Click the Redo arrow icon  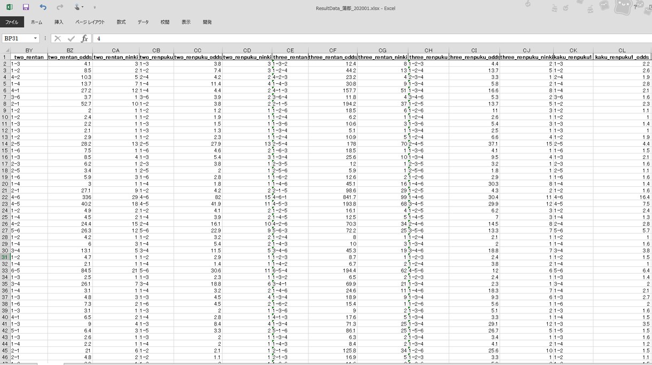tap(60, 7)
